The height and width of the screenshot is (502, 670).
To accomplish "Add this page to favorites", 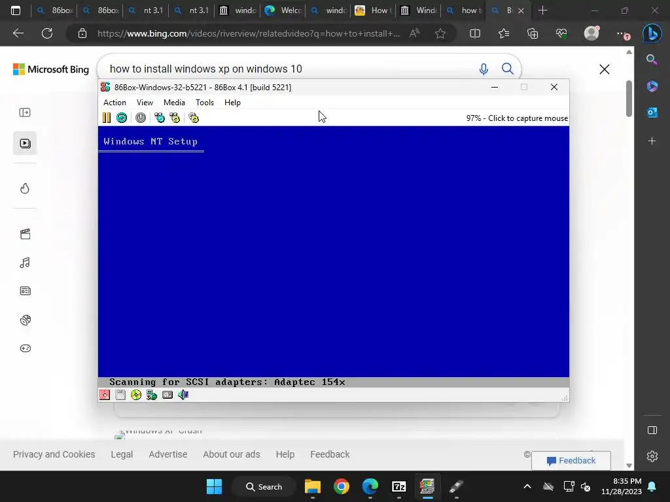I will (440, 33).
